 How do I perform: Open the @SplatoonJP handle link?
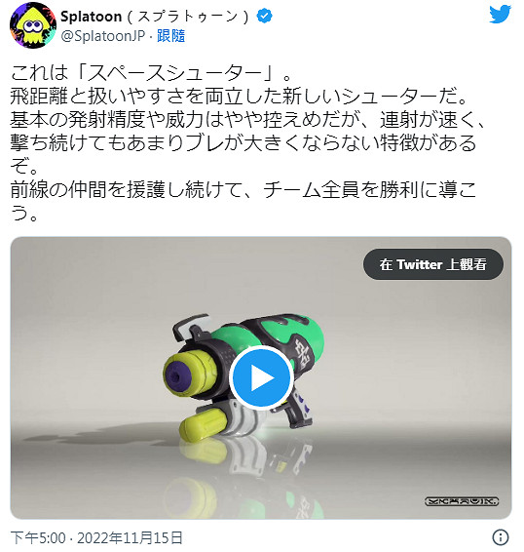103,36
